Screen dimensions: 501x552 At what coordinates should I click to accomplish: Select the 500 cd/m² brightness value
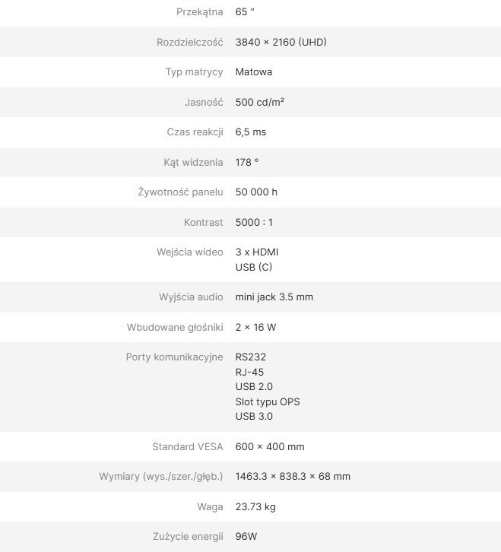[x=260, y=102]
